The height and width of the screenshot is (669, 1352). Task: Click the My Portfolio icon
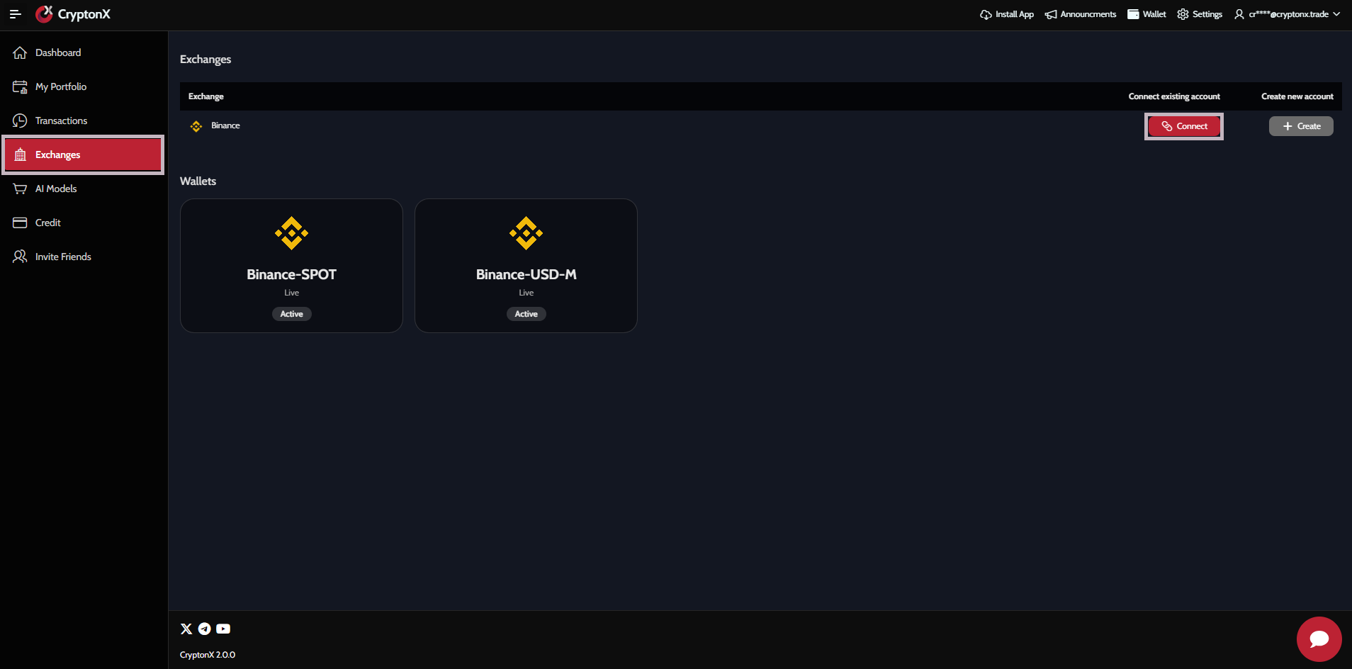point(20,86)
